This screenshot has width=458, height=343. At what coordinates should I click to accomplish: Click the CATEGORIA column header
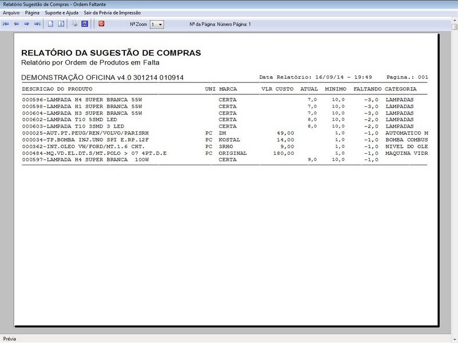pyautogui.click(x=400, y=89)
